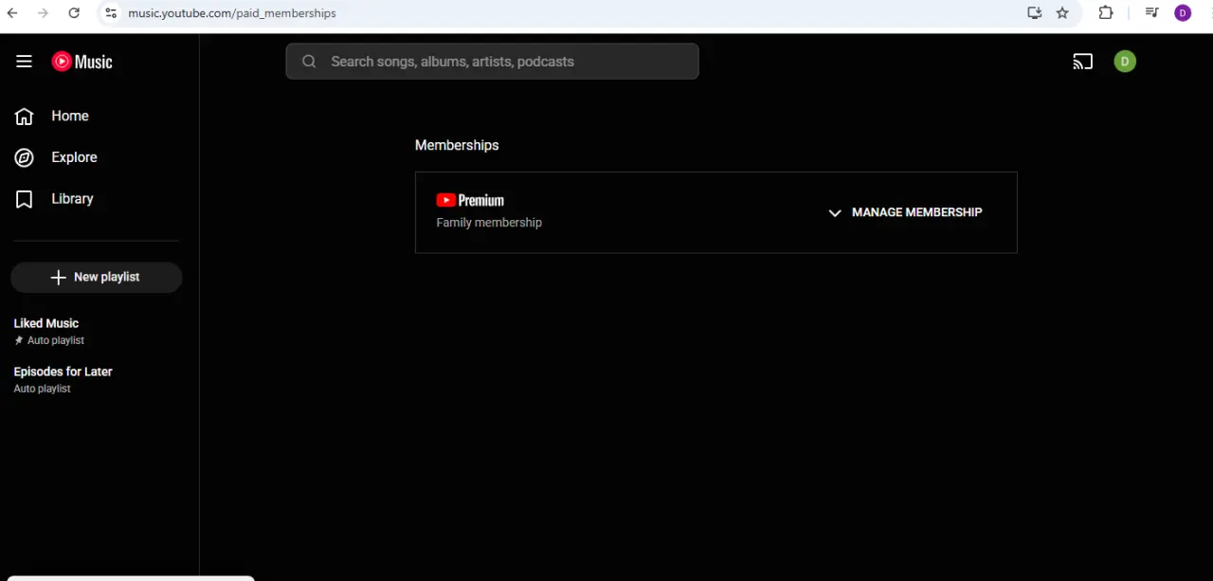This screenshot has width=1213, height=581.
Task: Create a New playlist
Action: 96,277
